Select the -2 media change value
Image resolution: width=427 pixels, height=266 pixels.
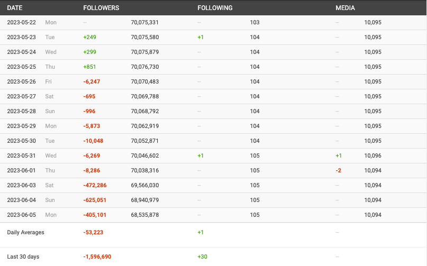click(338, 171)
